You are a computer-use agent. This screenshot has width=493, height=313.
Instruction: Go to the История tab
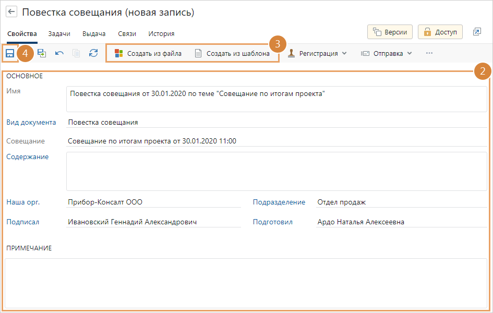click(161, 33)
